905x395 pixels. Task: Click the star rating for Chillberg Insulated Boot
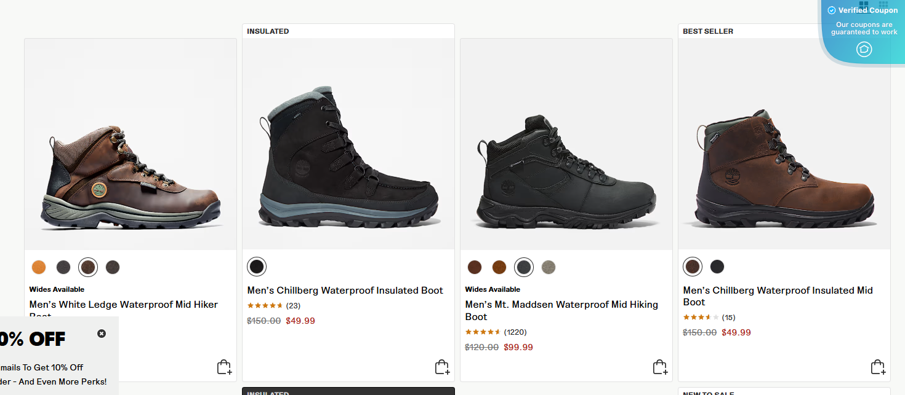click(x=266, y=305)
